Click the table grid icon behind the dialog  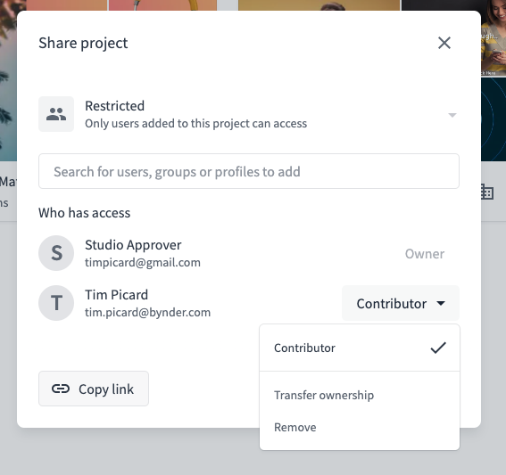(x=487, y=192)
